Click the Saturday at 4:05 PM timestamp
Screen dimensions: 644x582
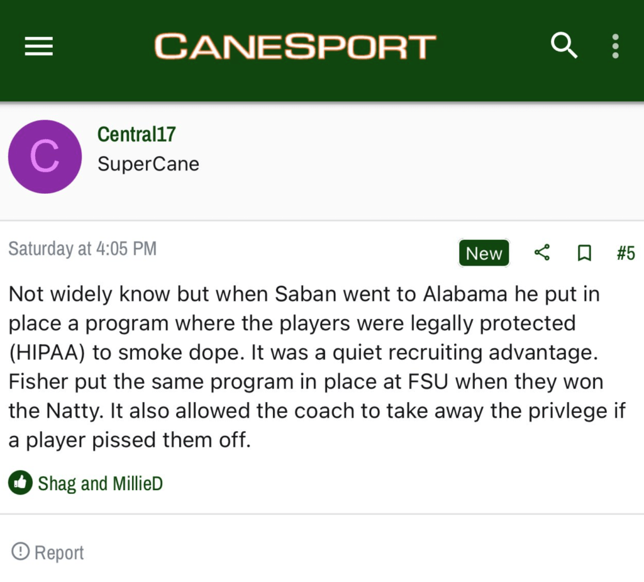[x=82, y=249]
